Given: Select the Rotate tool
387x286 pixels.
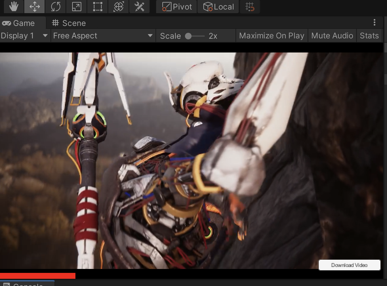Looking at the screenshot, I should [55, 7].
